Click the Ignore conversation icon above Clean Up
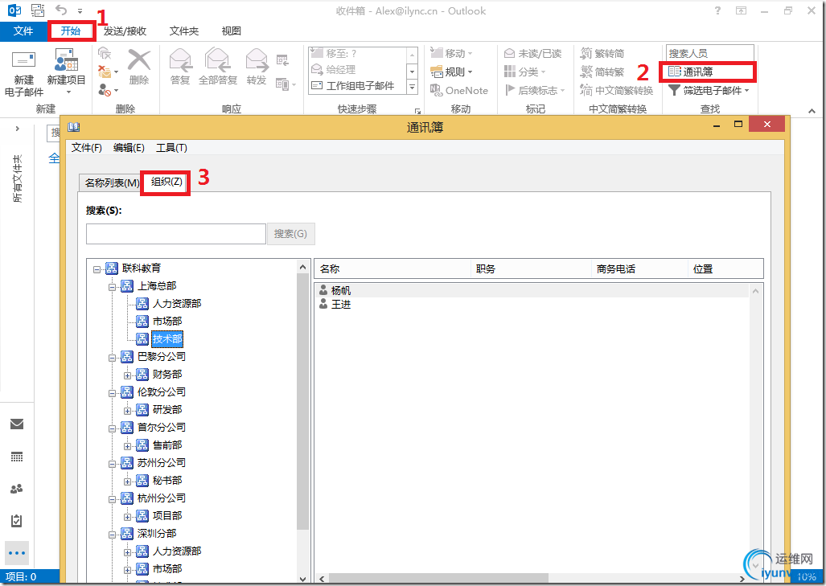This screenshot has height=586, width=826. (x=105, y=53)
